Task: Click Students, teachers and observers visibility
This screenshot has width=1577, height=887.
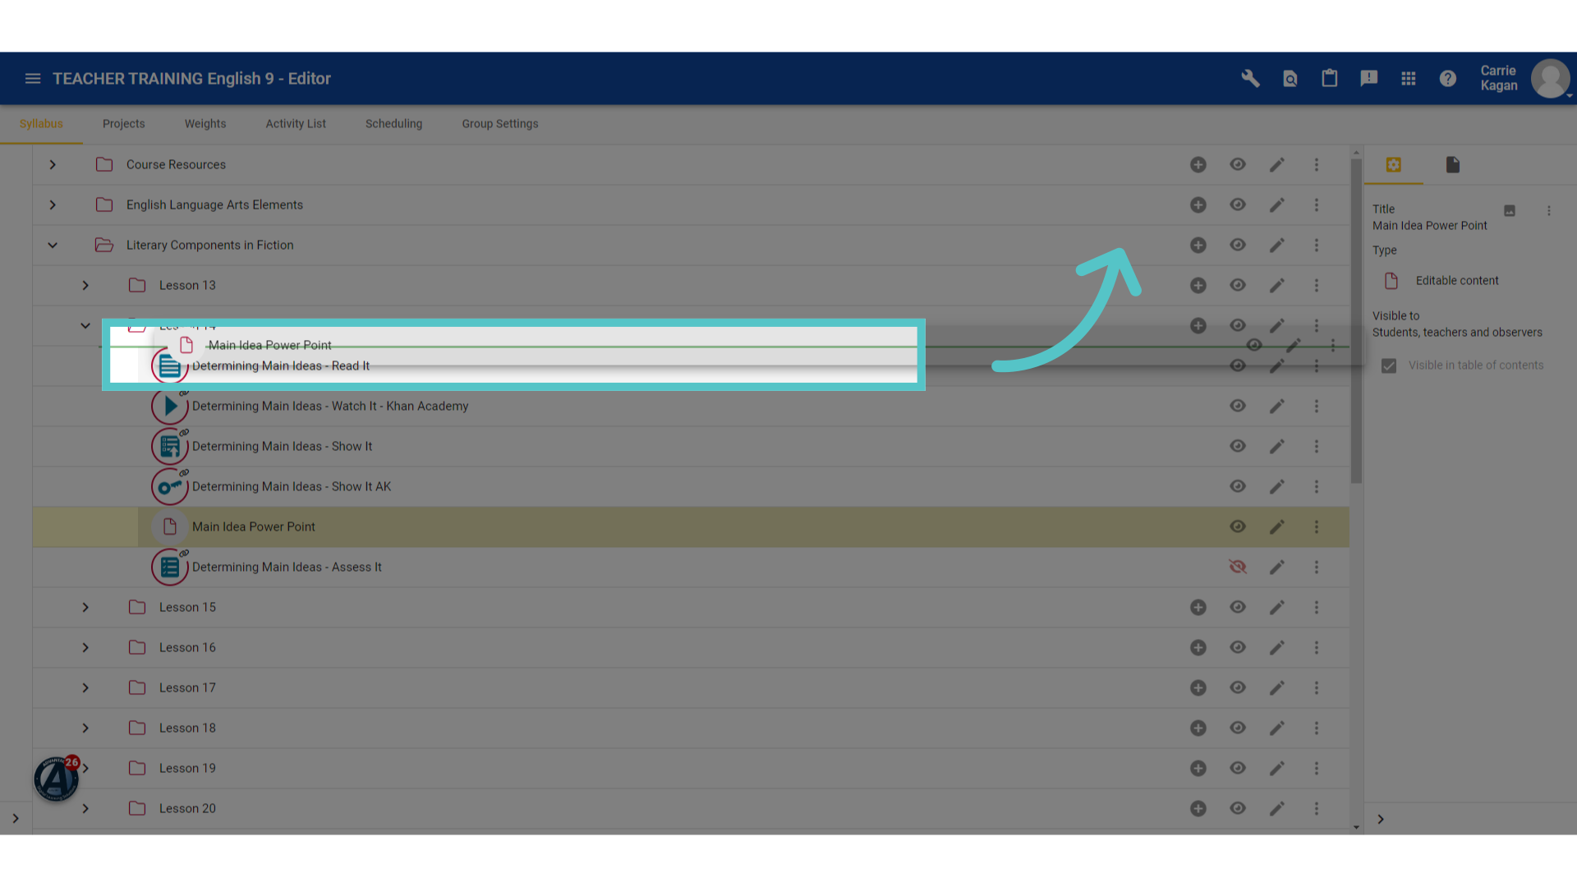Action: [x=1457, y=333]
